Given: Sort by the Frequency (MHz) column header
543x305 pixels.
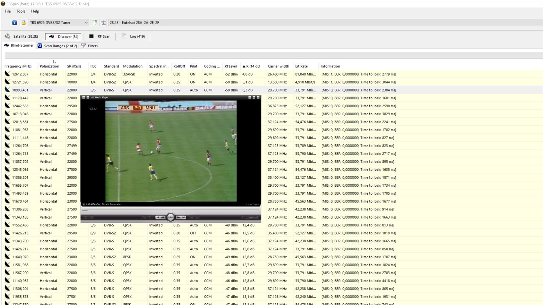Looking at the screenshot, I should (18, 66).
